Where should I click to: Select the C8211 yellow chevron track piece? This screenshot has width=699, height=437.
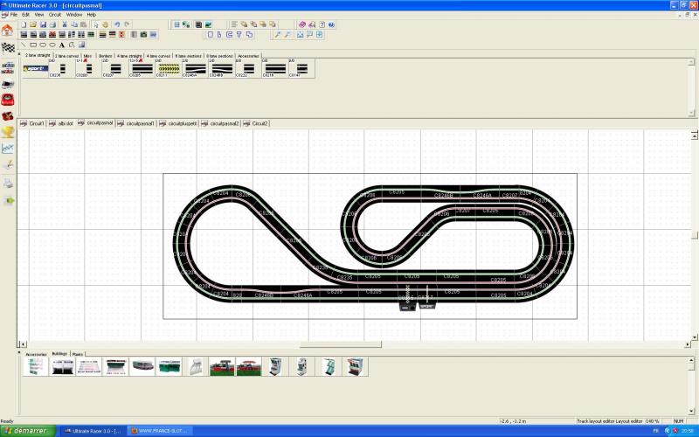point(169,68)
